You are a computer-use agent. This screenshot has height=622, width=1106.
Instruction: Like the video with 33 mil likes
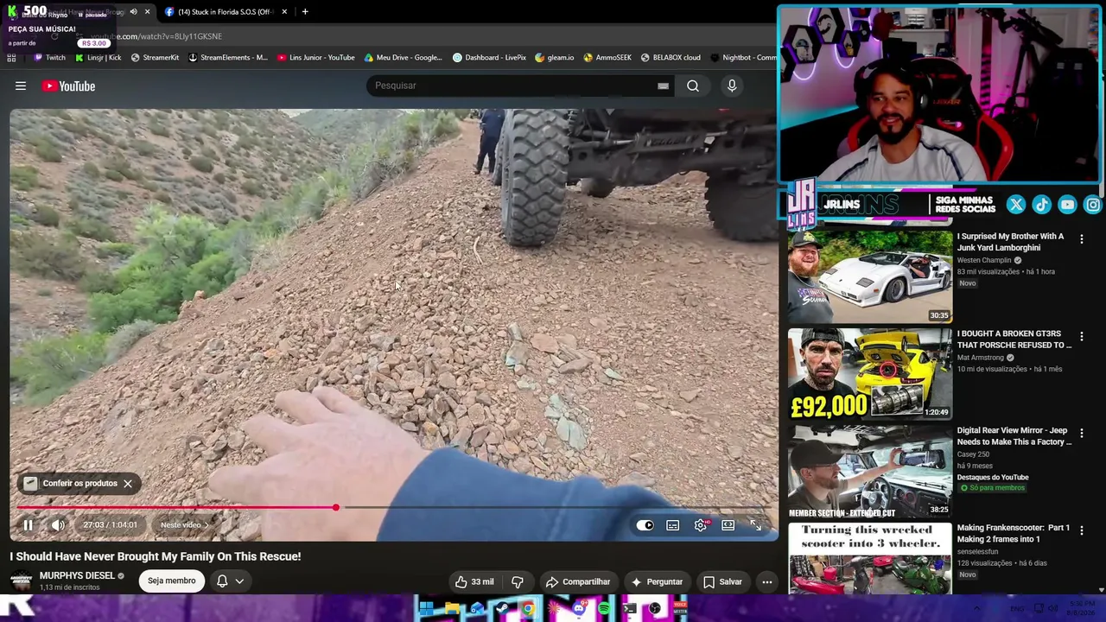[474, 582]
